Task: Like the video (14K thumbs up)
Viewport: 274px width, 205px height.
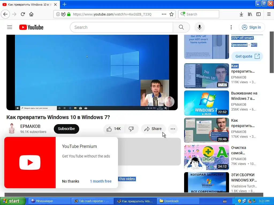Action: pyautogui.click(x=114, y=129)
